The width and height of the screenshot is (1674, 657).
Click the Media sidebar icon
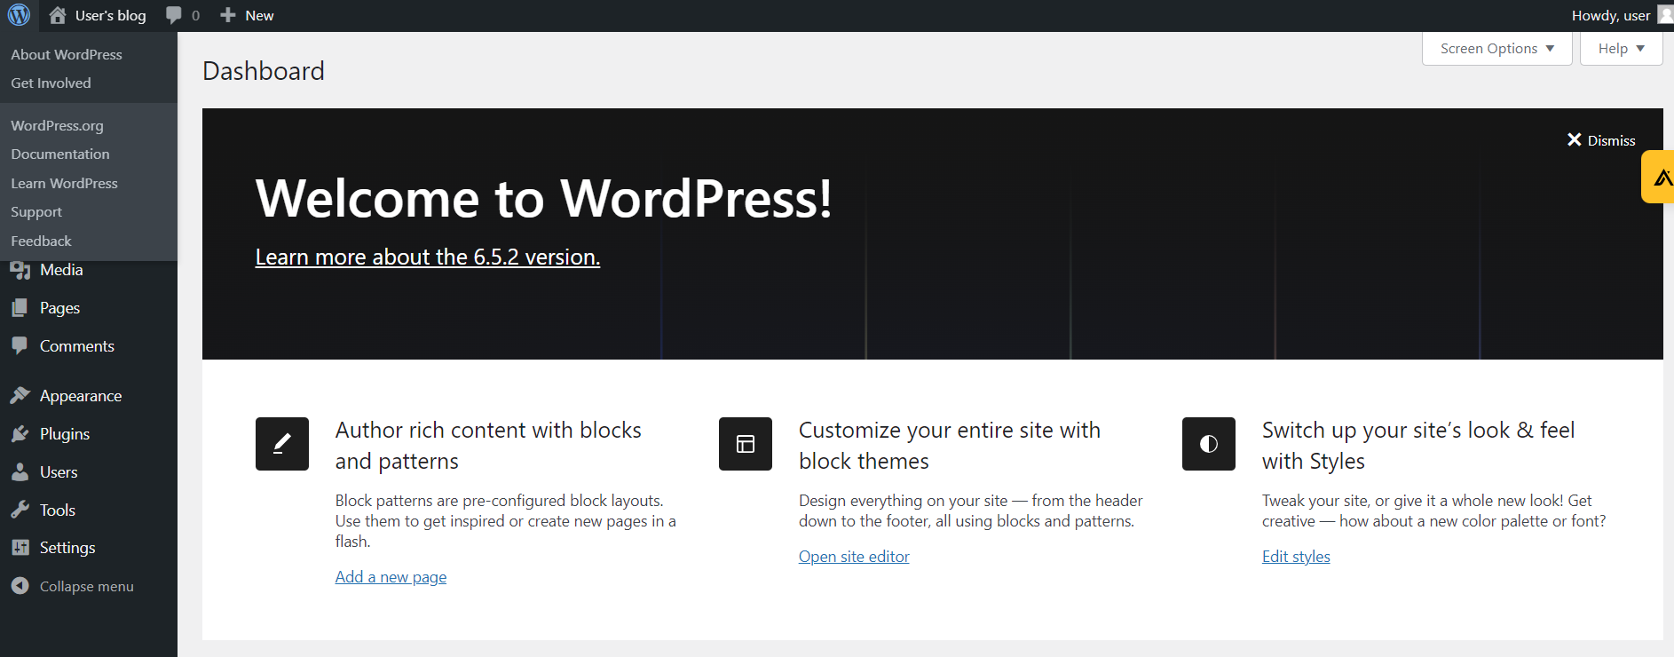click(20, 270)
